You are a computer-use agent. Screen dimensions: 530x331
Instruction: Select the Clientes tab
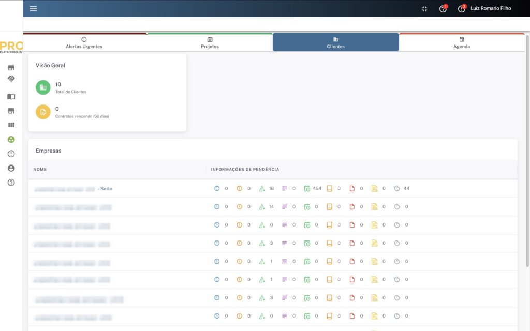click(x=335, y=43)
